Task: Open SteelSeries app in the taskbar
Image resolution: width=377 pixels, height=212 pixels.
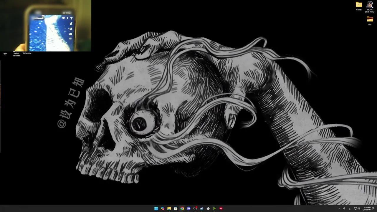Action: click(208, 208)
